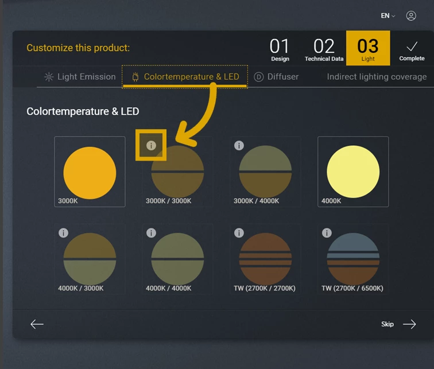The image size is (434, 369).
Task: Choose the 4000K yellow color swatch
Action: [353, 172]
